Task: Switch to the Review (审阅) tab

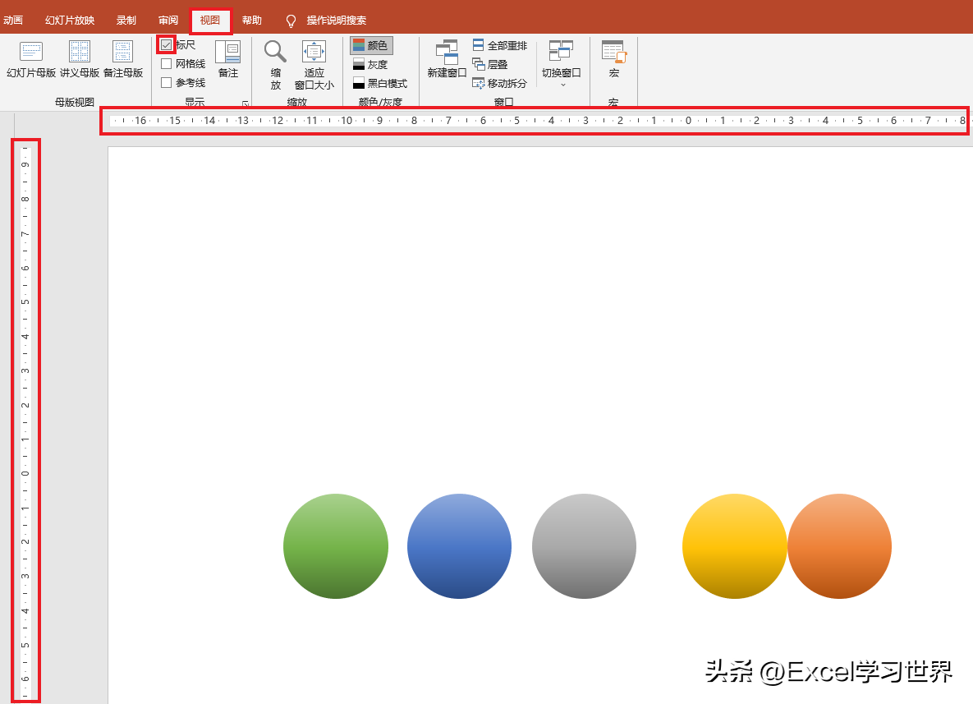Action: click(168, 21)
